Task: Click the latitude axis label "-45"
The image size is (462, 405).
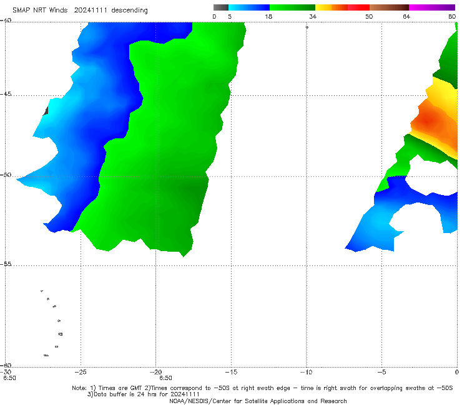Action: click(x=6, y=94)
